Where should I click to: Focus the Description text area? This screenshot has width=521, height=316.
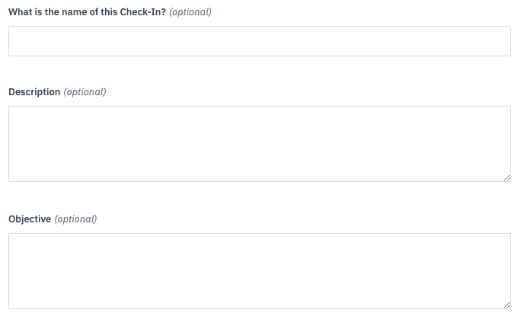pyautogui.click(x=259, y=143)
